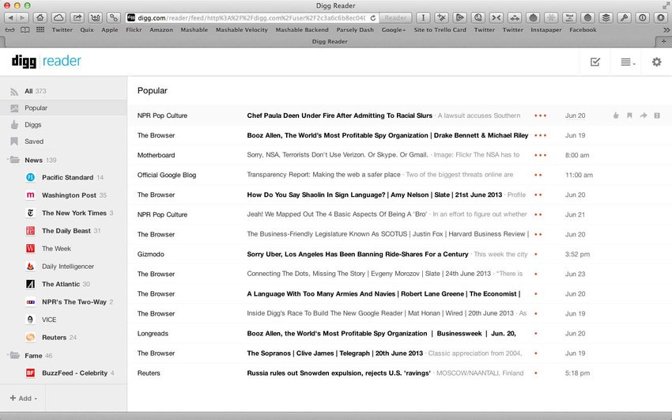Open the Washington Post feed
The width and height of the screenshot is (672, 420).
(69, 195)
